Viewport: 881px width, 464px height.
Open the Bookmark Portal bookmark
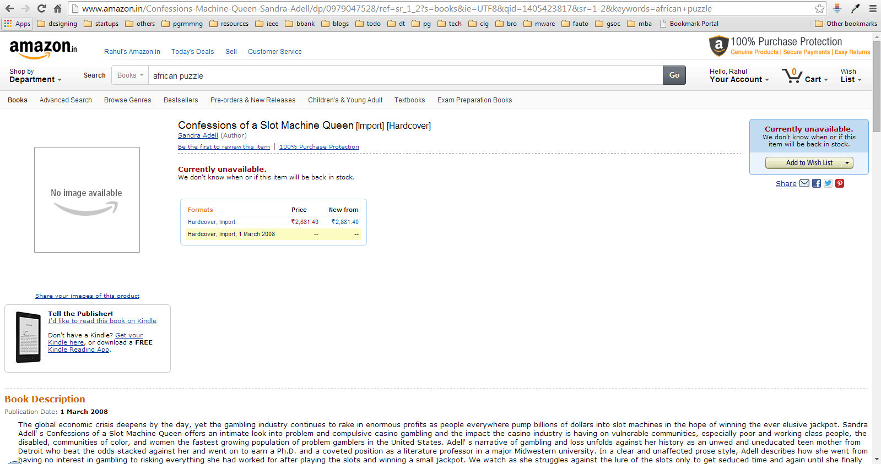coord(689,24)
